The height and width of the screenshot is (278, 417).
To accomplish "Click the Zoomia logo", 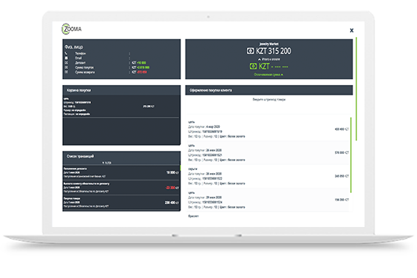I will (x=72, y=29).
